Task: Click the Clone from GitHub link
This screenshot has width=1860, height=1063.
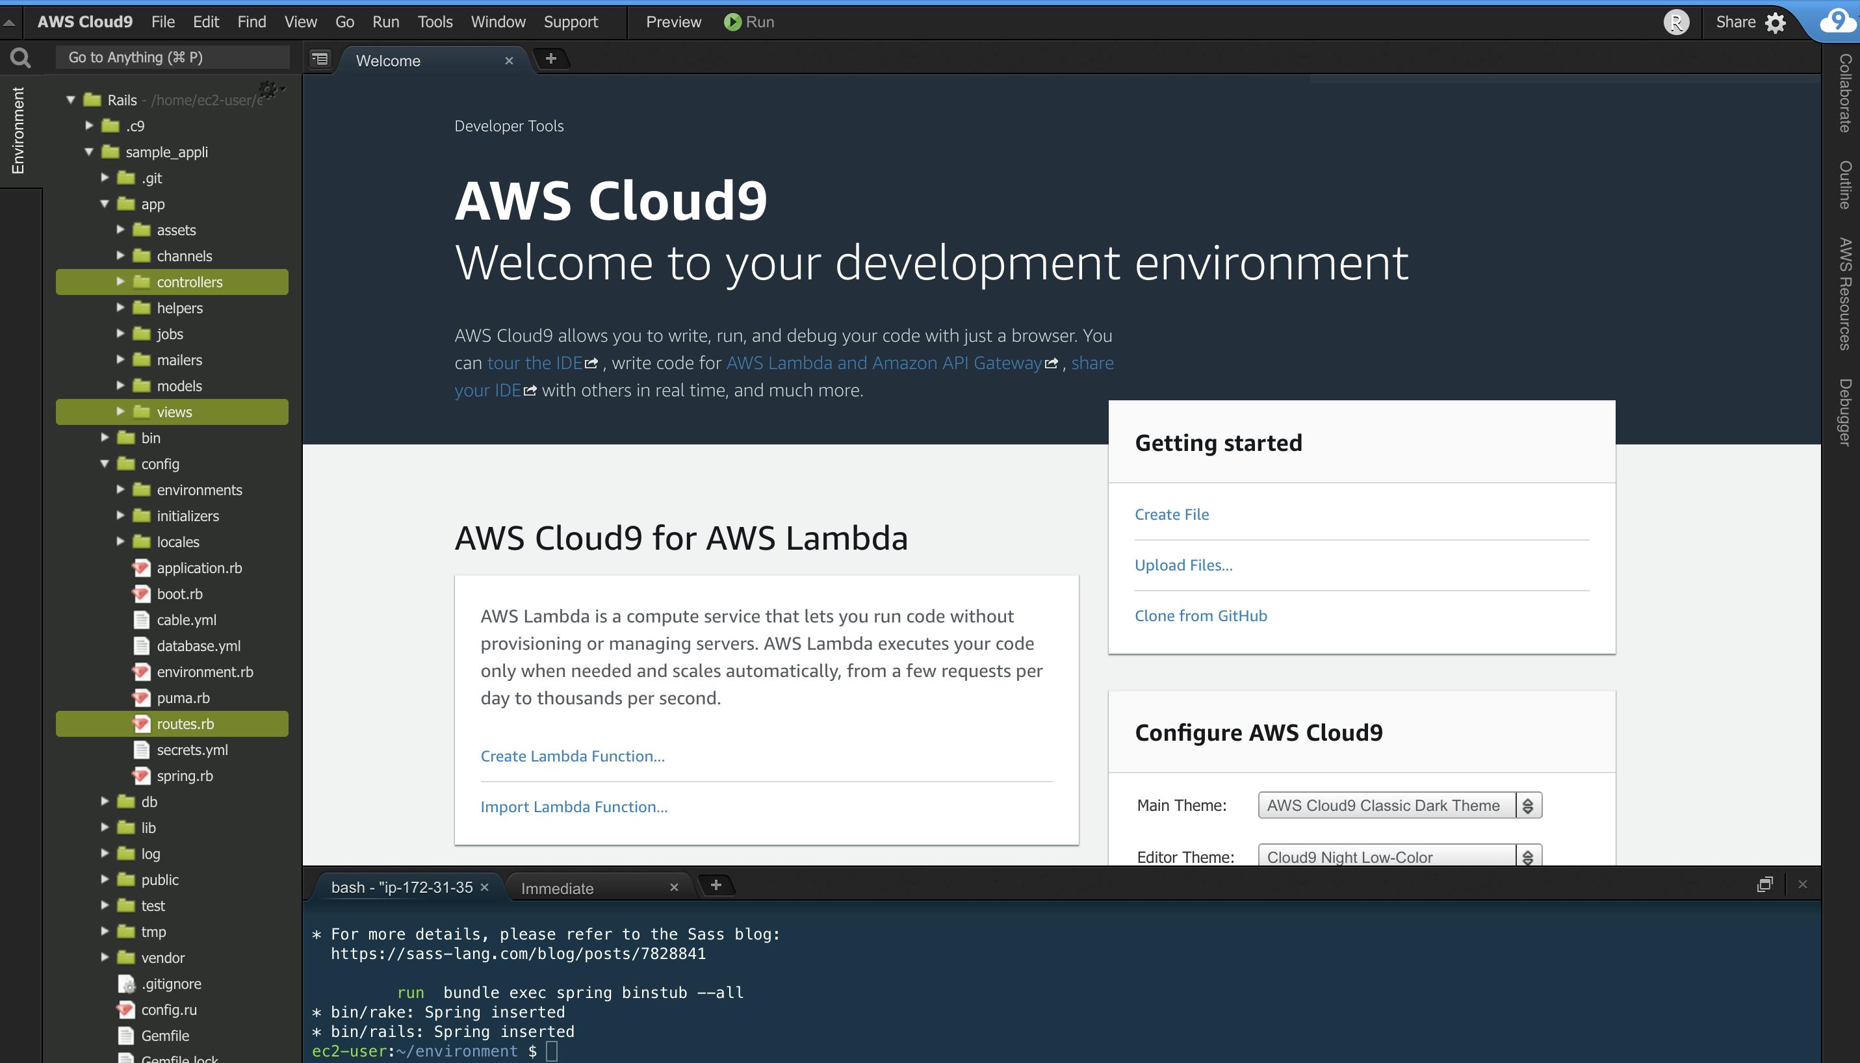Action: 1200,615
